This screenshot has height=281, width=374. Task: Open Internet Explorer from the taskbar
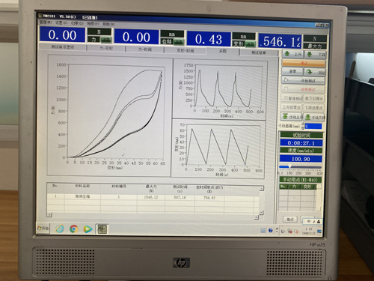(x=60, y=229)
